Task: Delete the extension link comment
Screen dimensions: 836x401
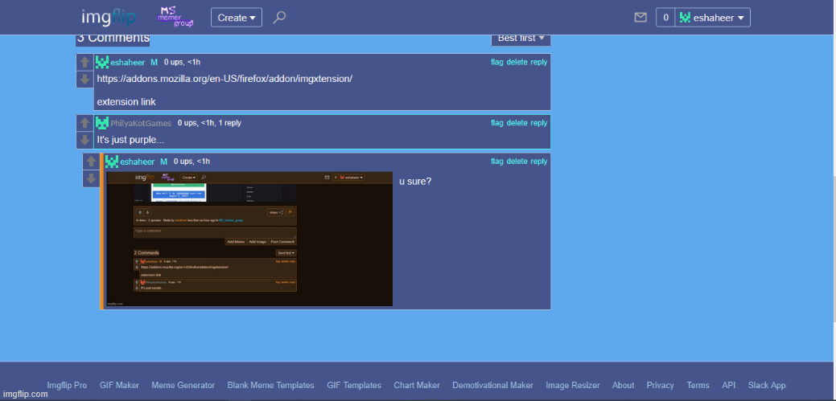Action: pos(517,62)
